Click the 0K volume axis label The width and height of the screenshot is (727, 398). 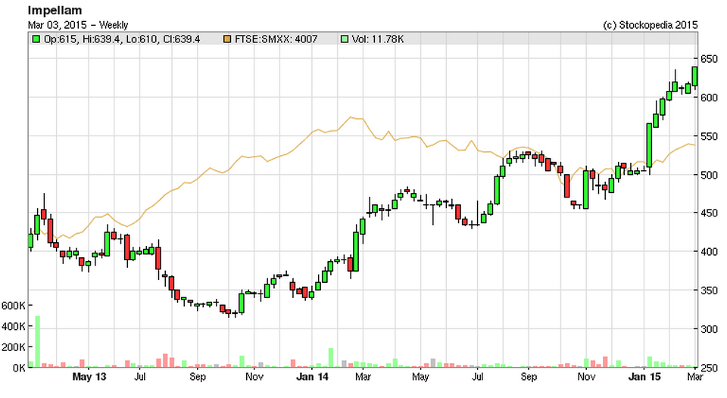(19, 368)
